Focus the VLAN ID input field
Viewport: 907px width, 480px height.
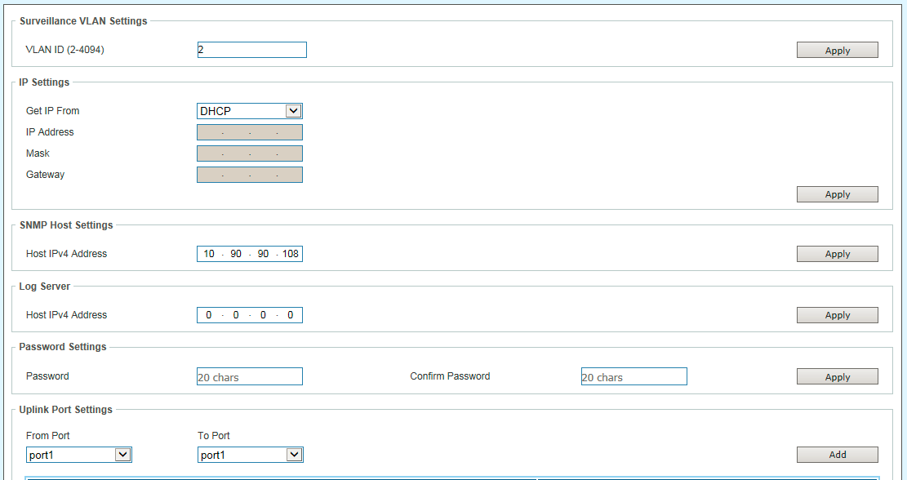[251, 50]
